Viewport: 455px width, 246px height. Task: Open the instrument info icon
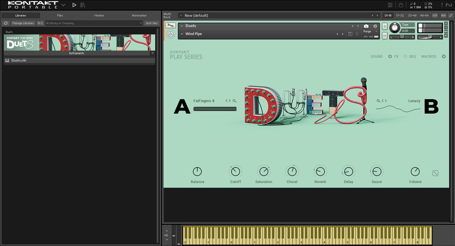tap(375, 26)
